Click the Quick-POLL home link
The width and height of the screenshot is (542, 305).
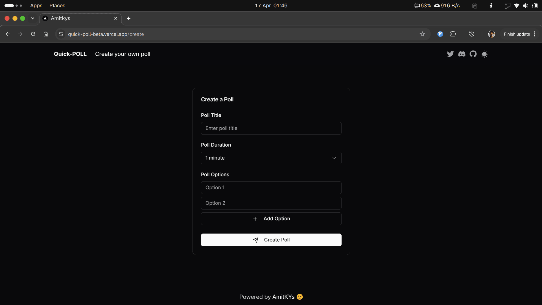tap(70, 54)
